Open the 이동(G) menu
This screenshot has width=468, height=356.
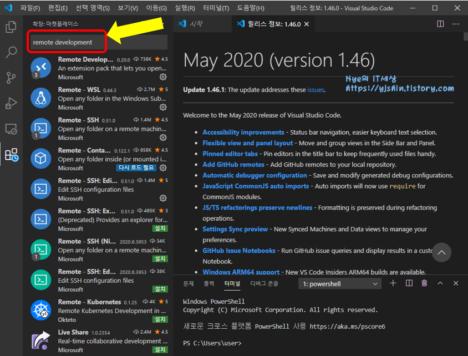[x=156, y=8]
